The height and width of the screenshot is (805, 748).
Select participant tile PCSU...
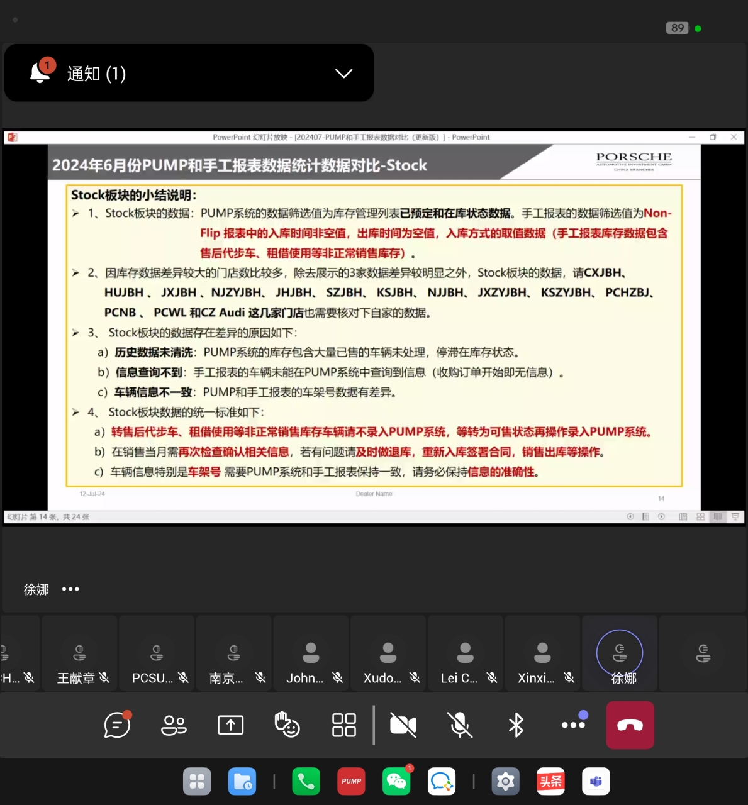[x=157, y=653]
